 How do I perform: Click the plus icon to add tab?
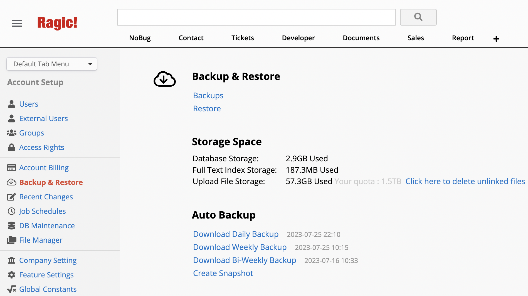click(x=496, y=39)
